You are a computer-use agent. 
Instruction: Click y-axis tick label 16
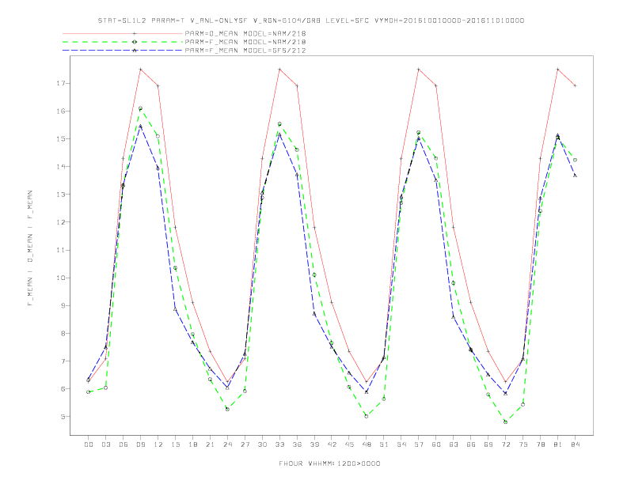(61, 111)
